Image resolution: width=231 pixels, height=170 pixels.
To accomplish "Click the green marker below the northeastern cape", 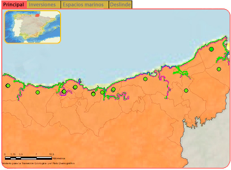I will [x=219, y=69].
